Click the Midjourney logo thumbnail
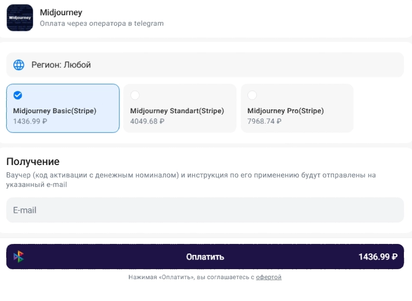 coord(20,18)
